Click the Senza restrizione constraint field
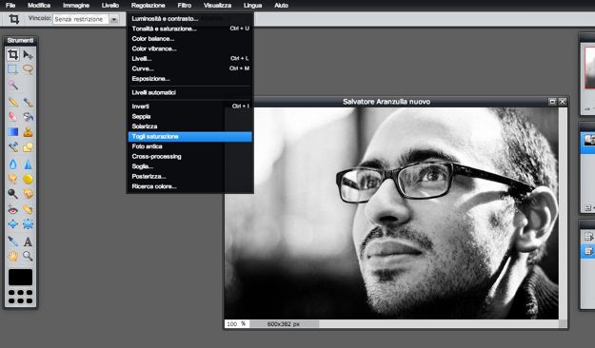 (x=81, y=19)
